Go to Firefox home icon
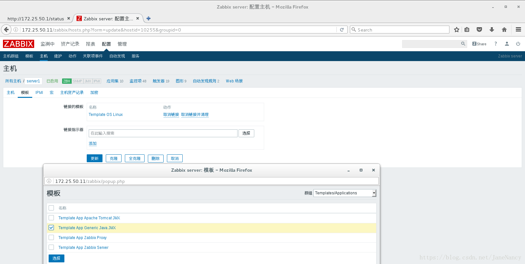The height and width of the screenshot is (264, 525). 504,30
